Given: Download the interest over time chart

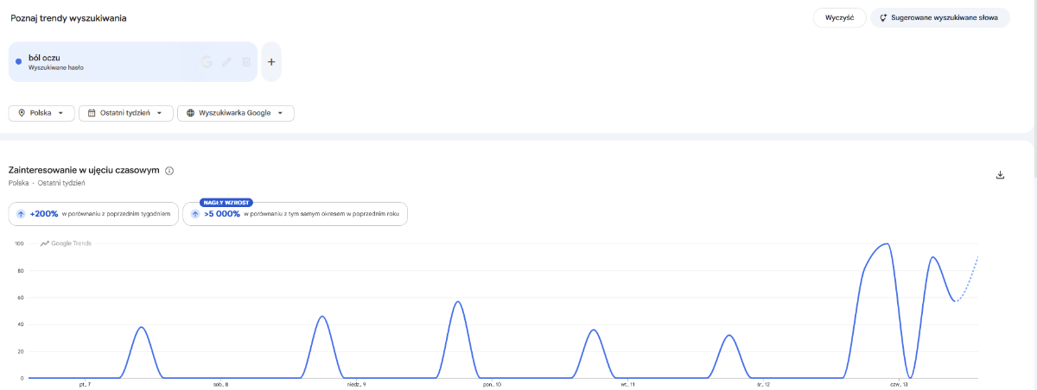Looking at the screenshot, I should (1001, 175).
